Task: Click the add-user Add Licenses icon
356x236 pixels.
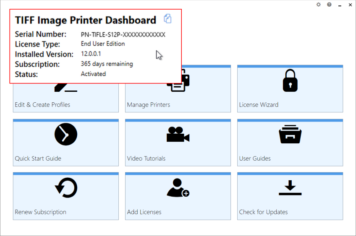Action: click(178, 188)
